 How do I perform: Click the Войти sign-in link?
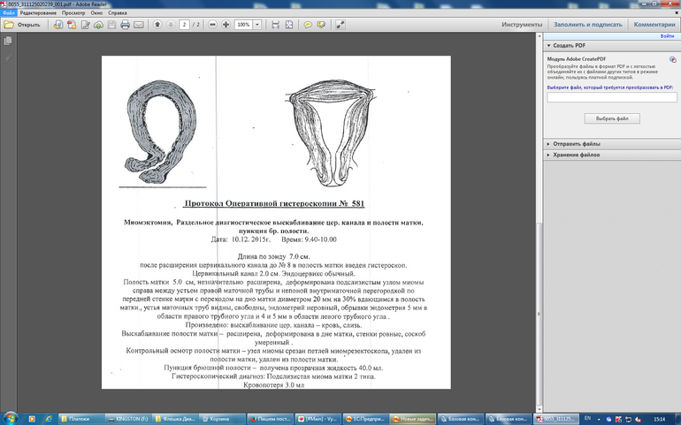(667, 36)
